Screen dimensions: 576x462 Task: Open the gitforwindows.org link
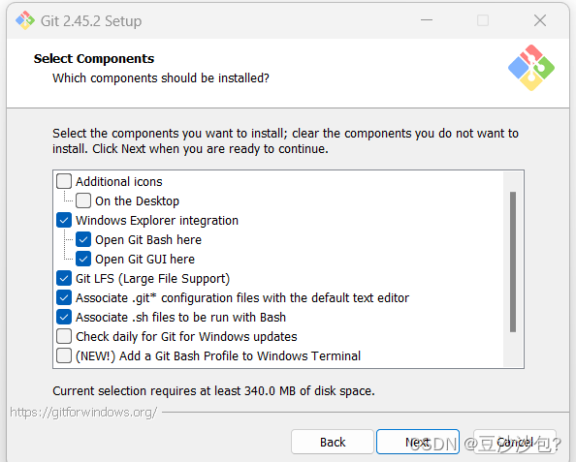click(83, 412)
